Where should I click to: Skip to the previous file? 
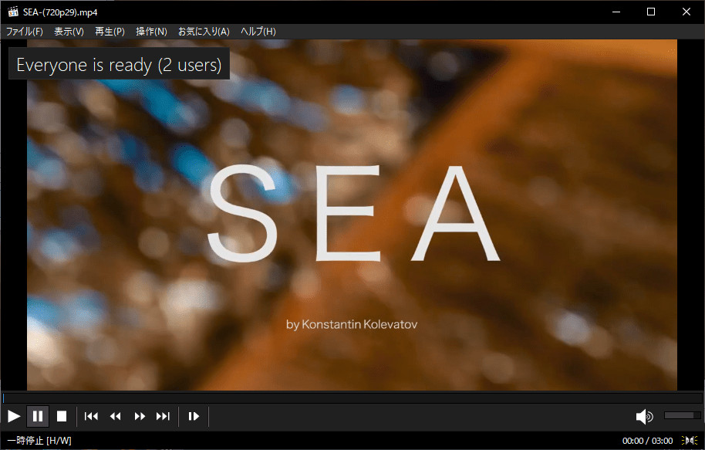[91, 416]
